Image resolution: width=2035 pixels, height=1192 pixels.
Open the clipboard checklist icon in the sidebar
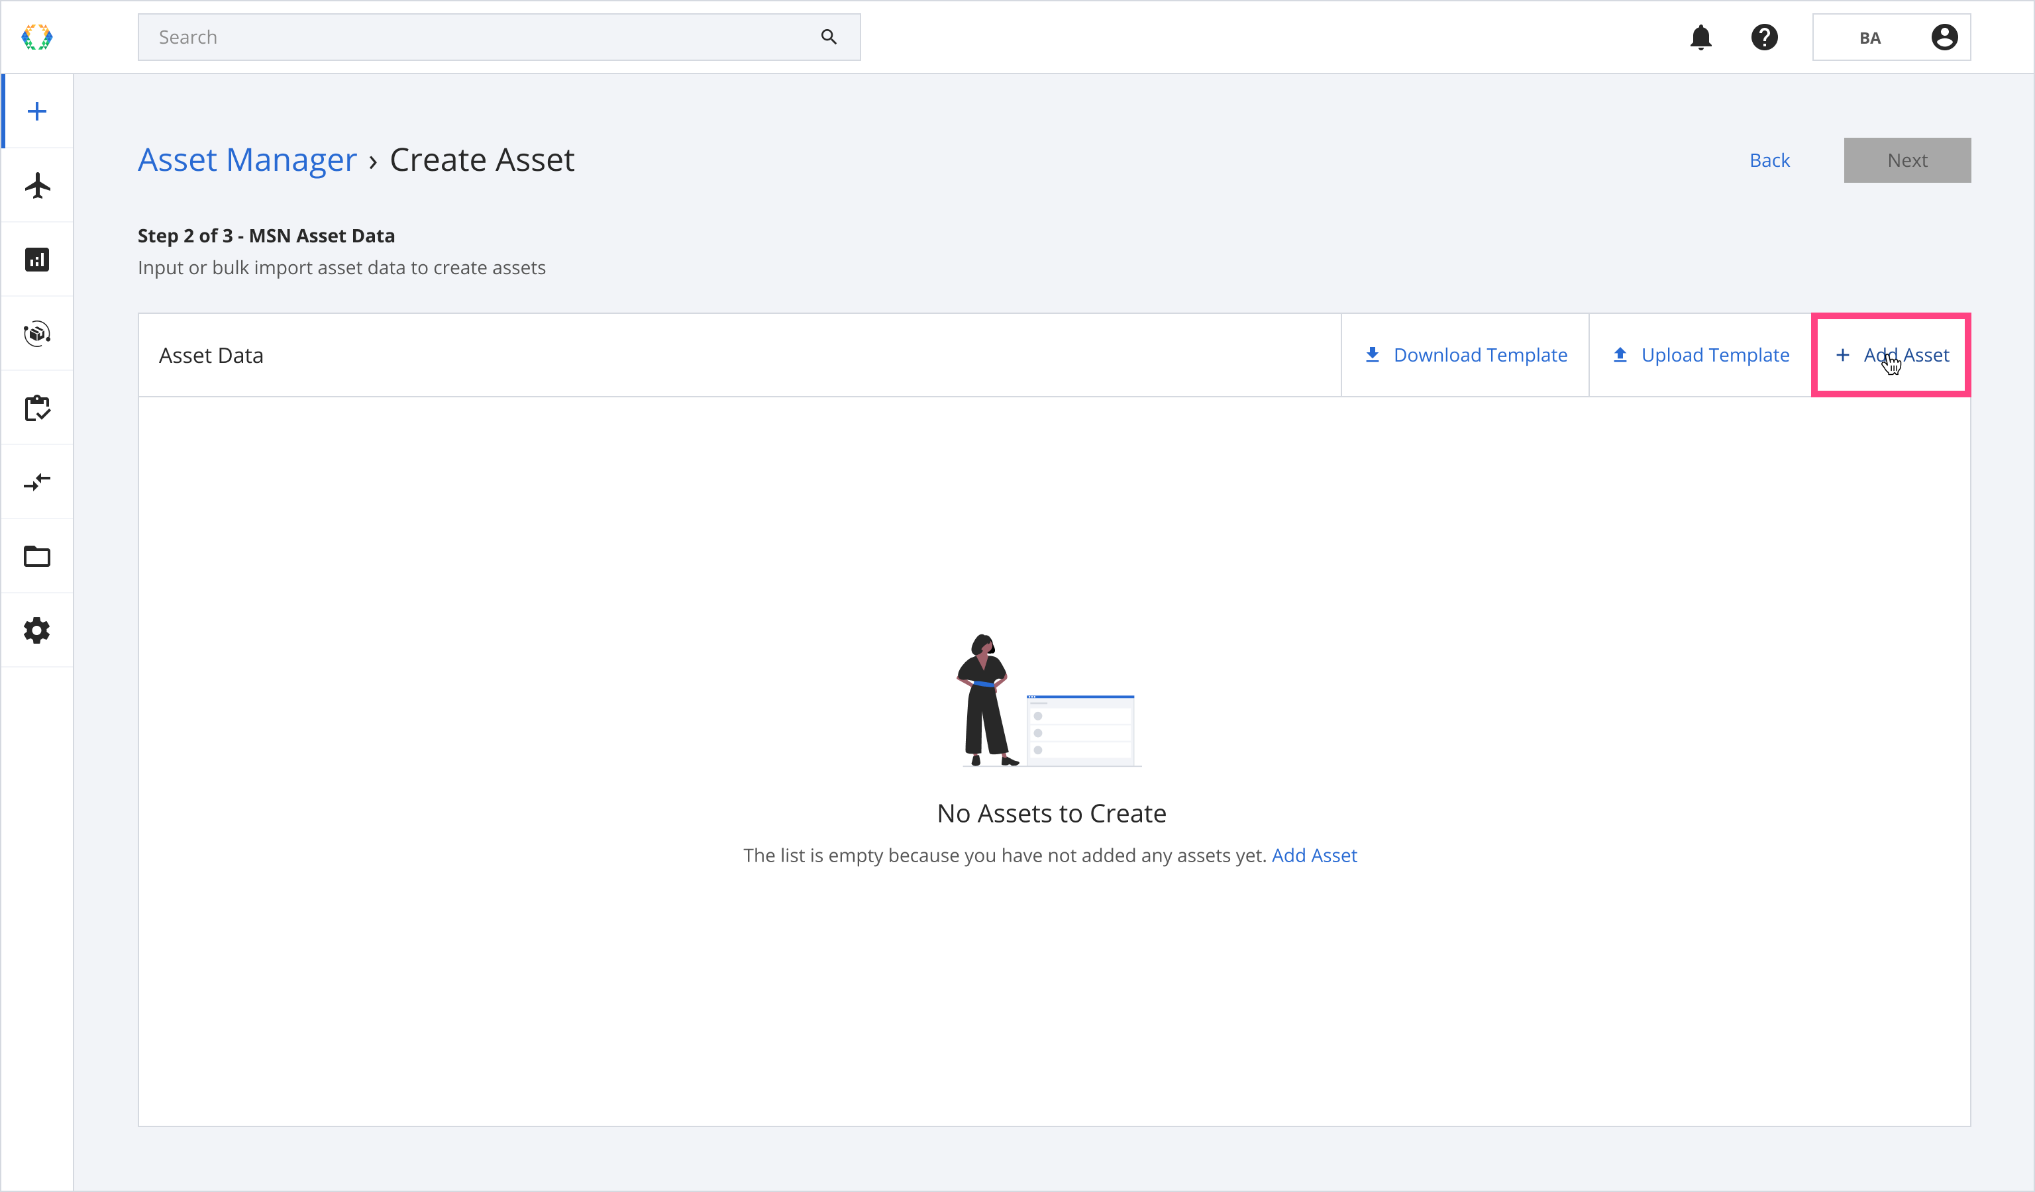[37, 407]
